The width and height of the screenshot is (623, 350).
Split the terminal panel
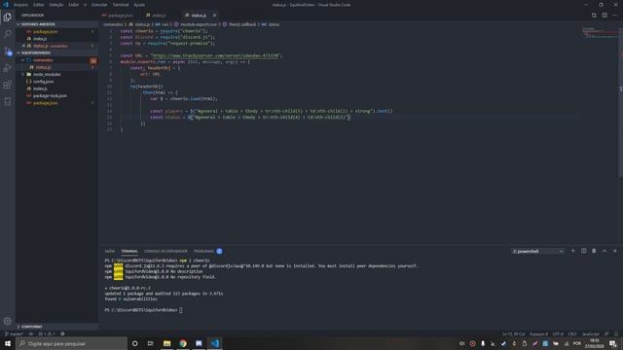click(584, 251)
